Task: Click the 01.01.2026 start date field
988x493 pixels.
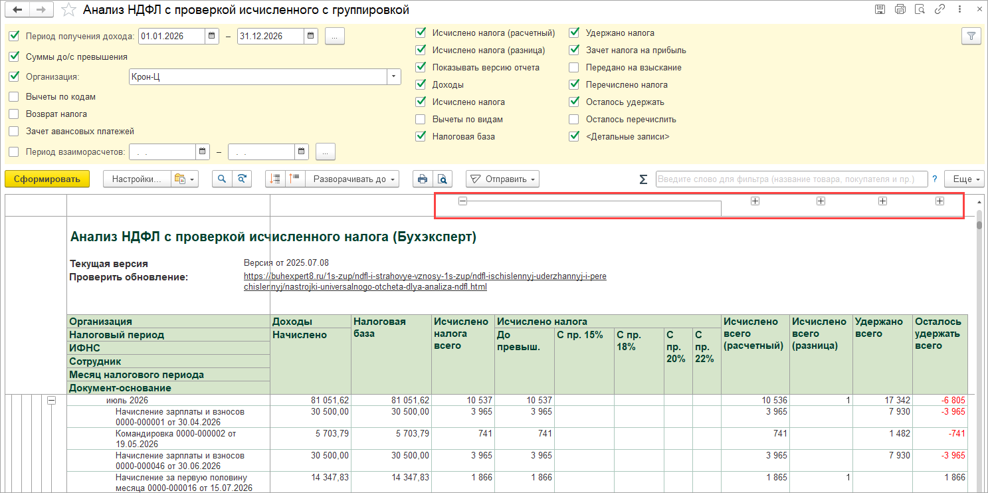Action: click(x=171, y=36)
